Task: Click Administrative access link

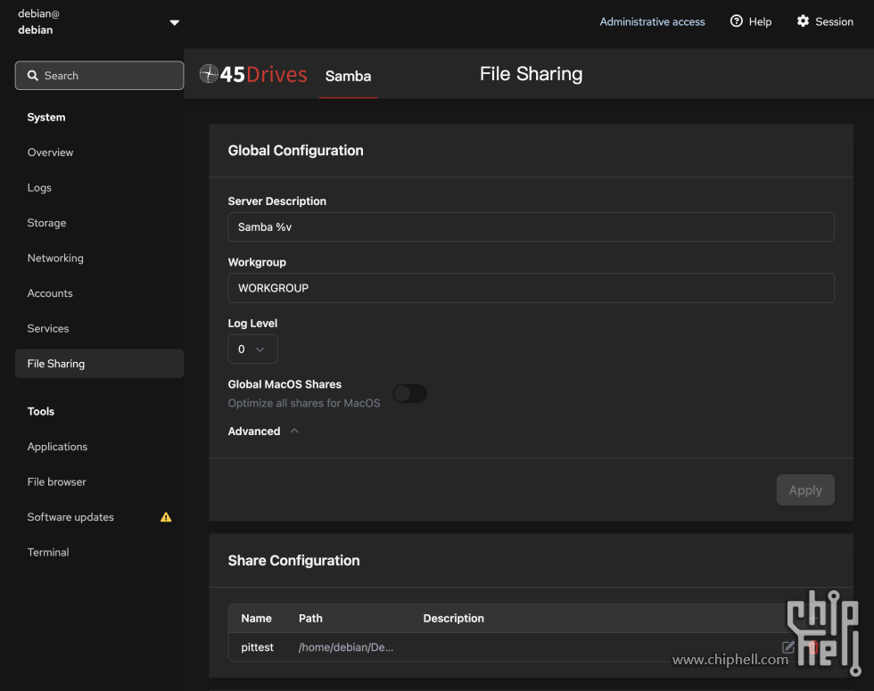Action: pos(652,21)
